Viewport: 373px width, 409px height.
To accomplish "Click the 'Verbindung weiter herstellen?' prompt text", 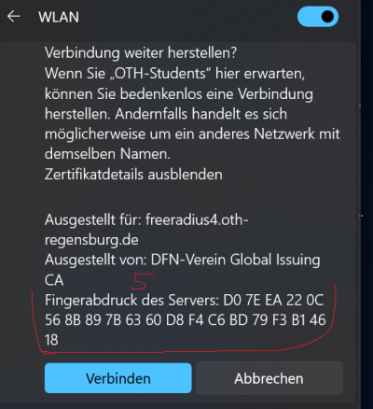I will [141, 53].
